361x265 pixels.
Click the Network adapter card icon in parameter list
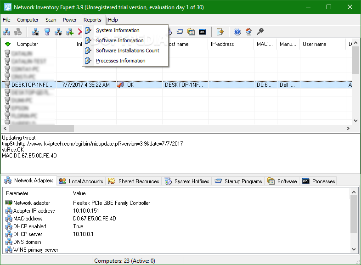(9, 203)
